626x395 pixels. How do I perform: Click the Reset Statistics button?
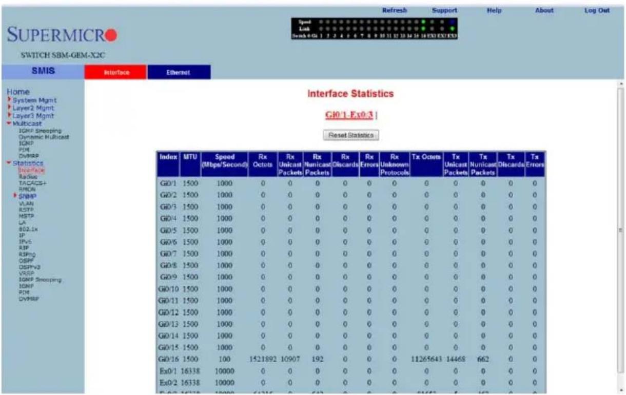click(x=351, y=135)
